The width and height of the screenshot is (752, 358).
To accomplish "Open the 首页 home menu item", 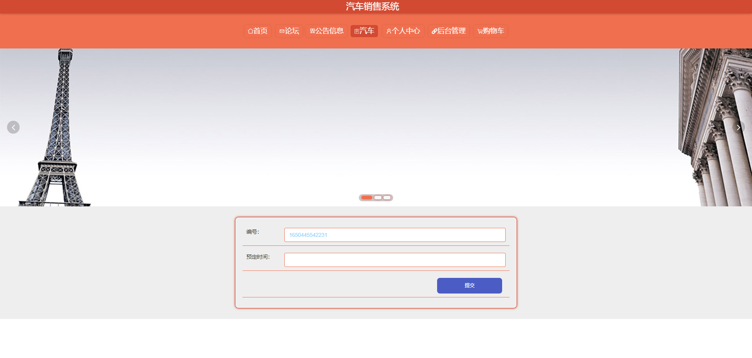I will point(258,31).
